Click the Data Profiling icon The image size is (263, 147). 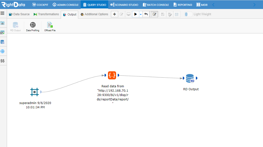[x=33, y=25]
